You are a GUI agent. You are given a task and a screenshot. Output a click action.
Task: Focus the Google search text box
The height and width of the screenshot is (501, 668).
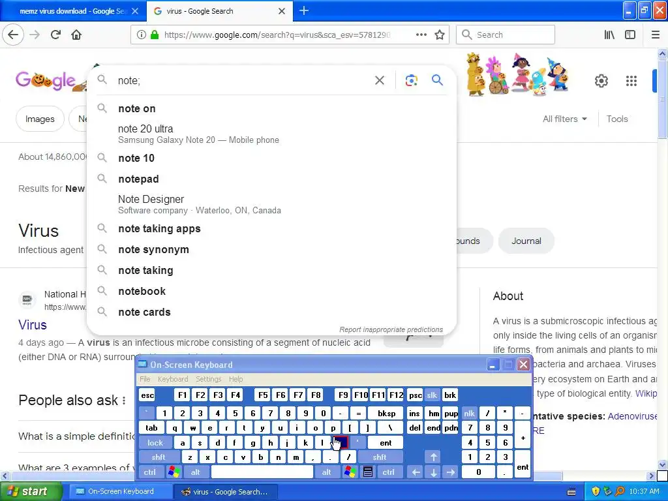[x=243, y=80]
